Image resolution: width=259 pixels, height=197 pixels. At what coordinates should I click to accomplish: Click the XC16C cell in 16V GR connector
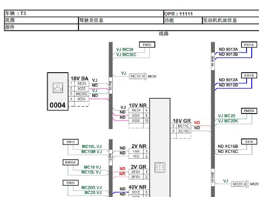tap(184, 131)
